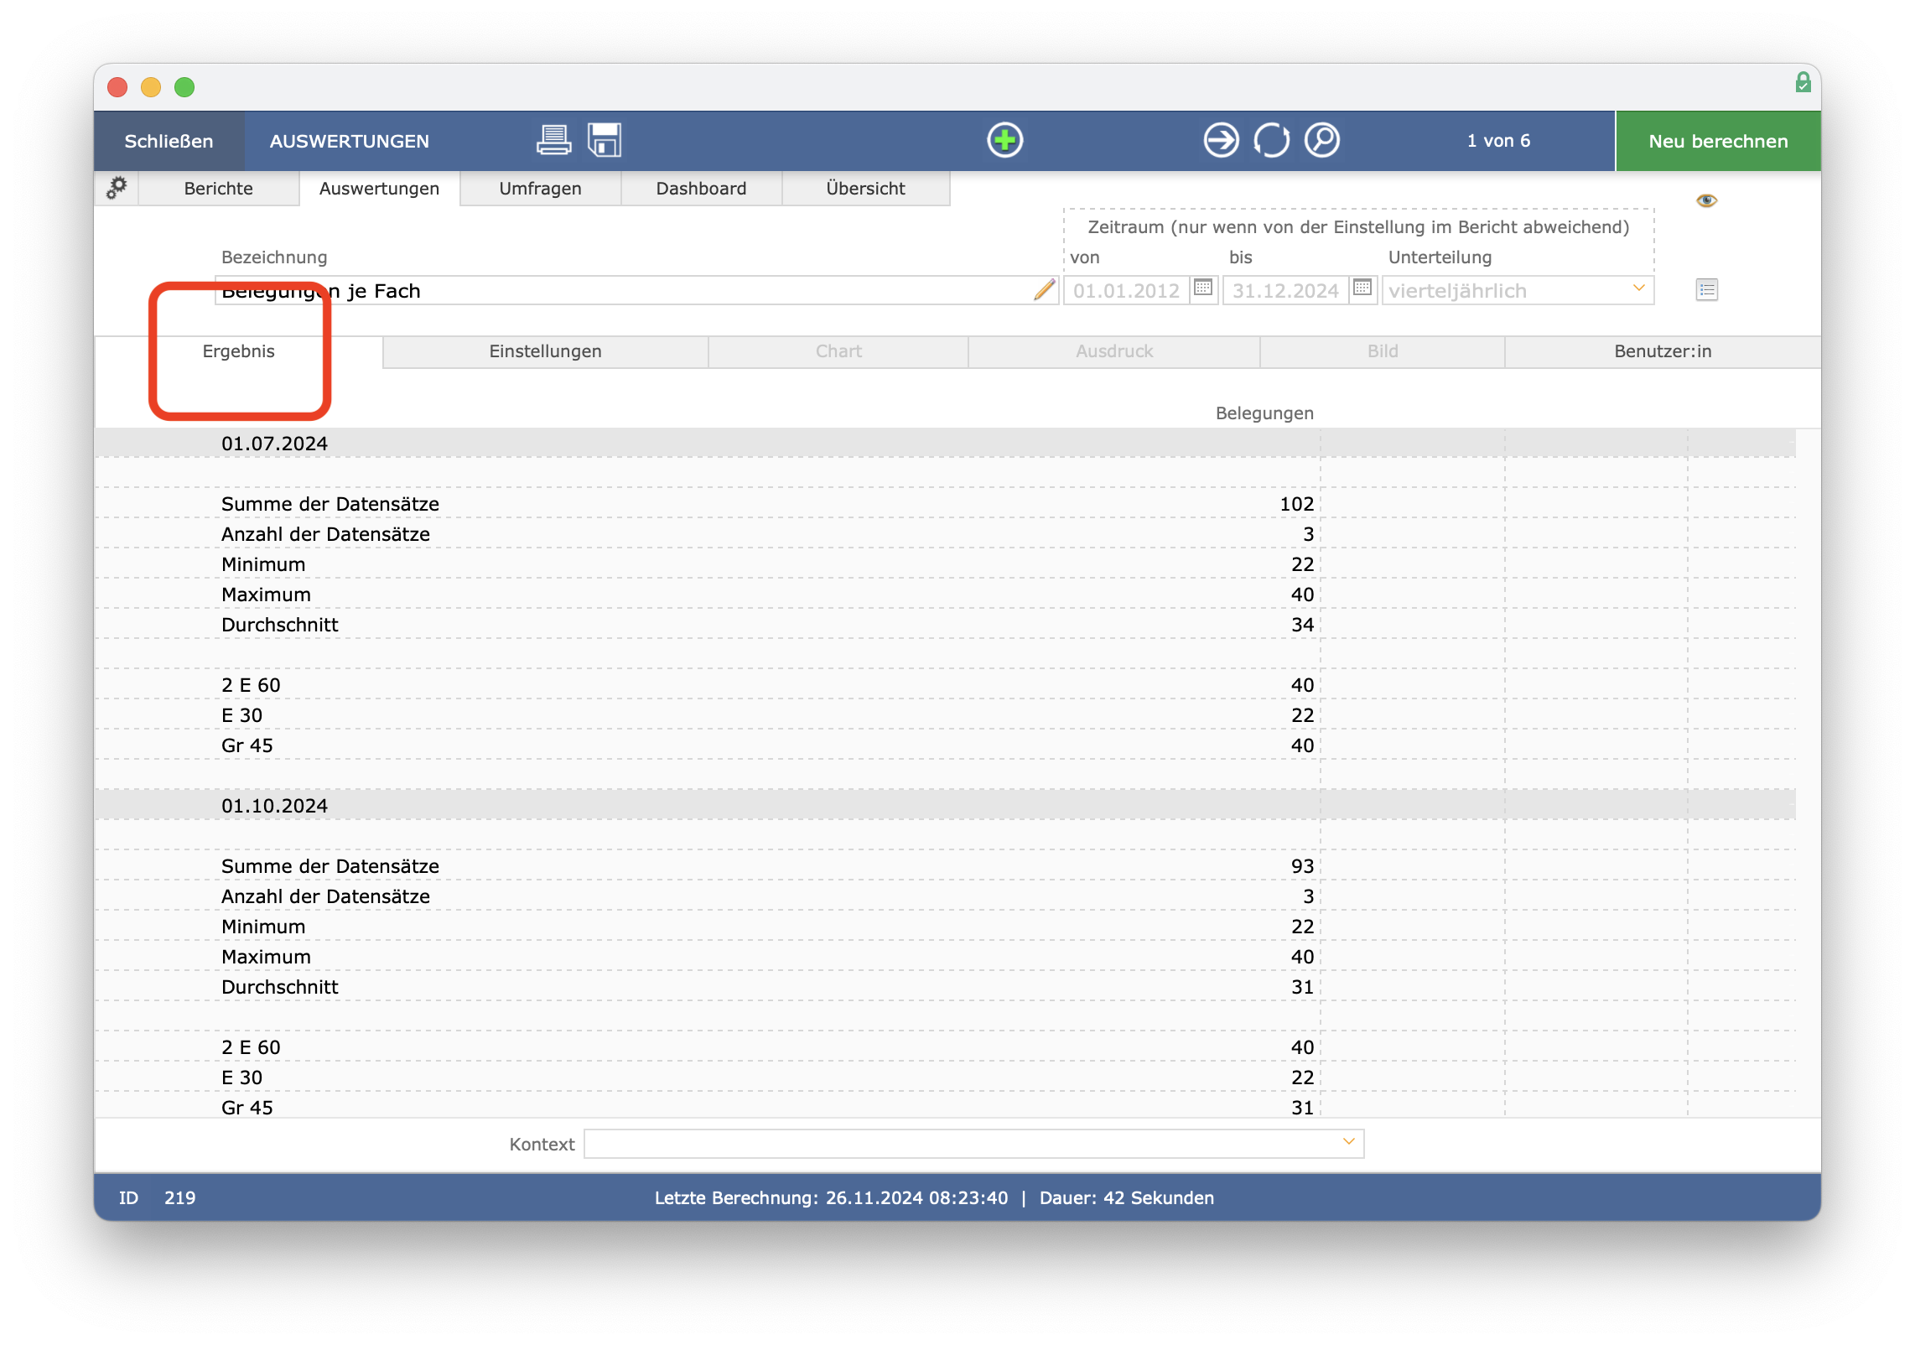Click the value 102 for Summe der Datensätze
Viewport: 1915px width, 1345px height.
point(1296,503)
